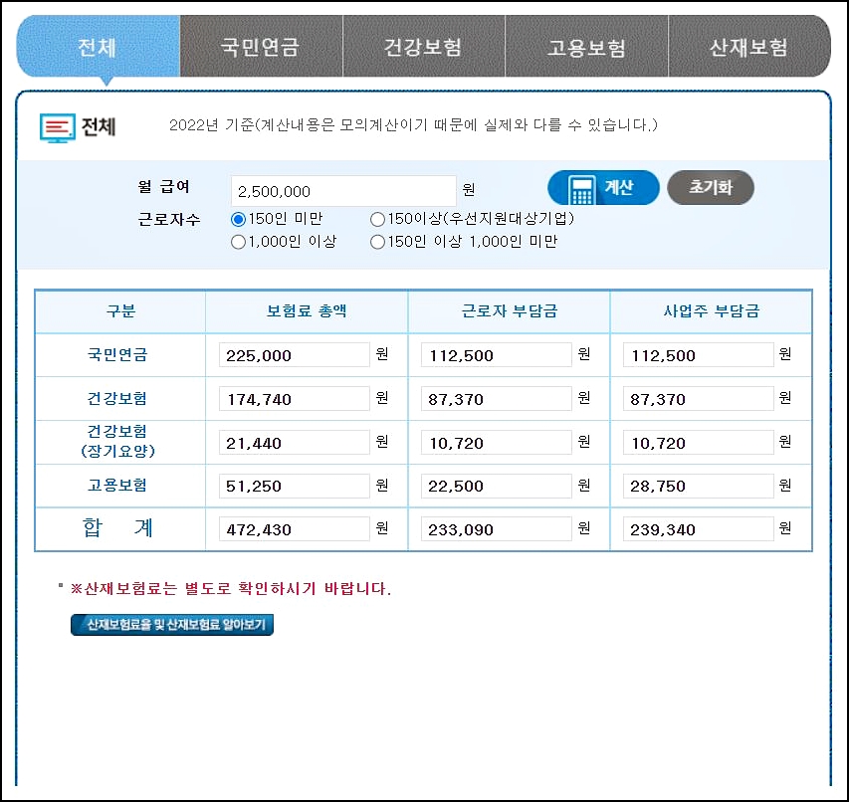Click the red 산재보험료는 별도로 확인 notice

tap(231, 589)
